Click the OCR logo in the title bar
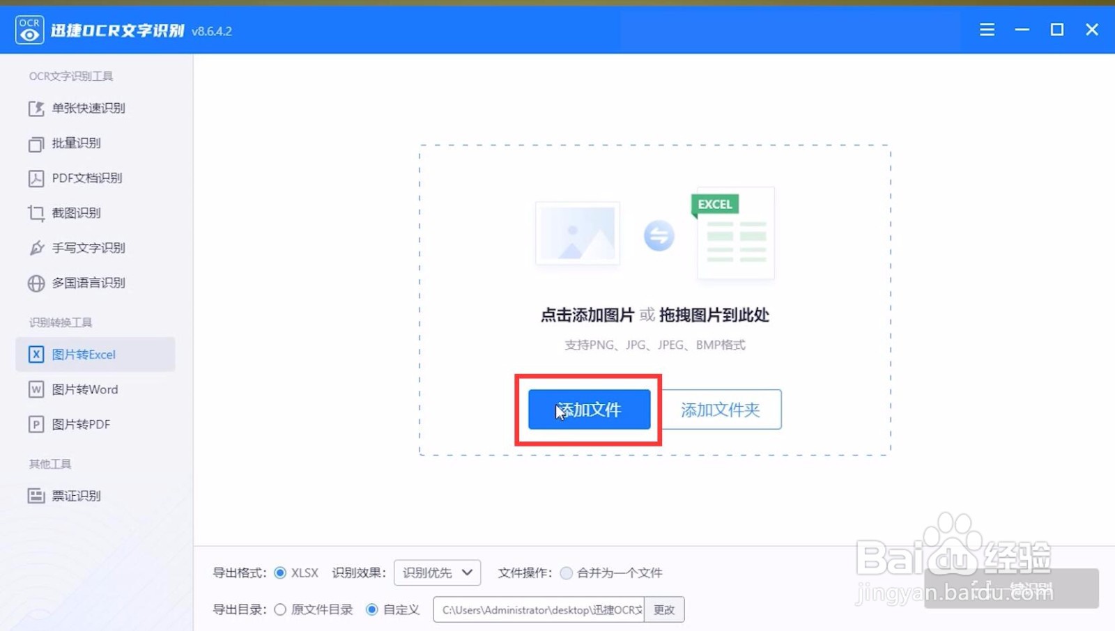 [29, 29]
